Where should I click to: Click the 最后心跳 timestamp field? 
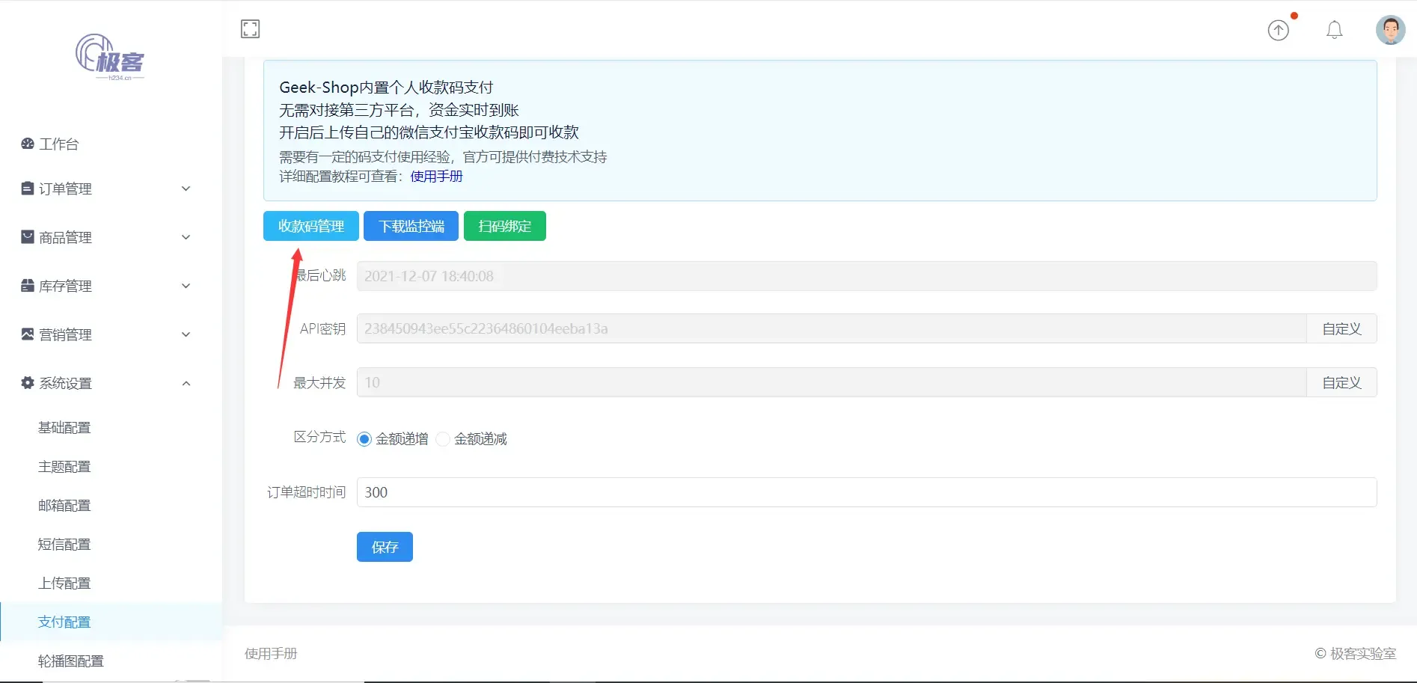[x=867, y=276]
